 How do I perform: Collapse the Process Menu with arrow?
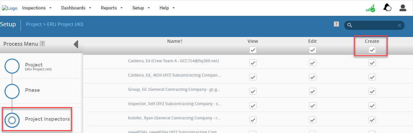[76, 44]
